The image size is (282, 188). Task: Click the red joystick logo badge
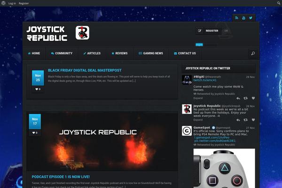coord(82,33)
